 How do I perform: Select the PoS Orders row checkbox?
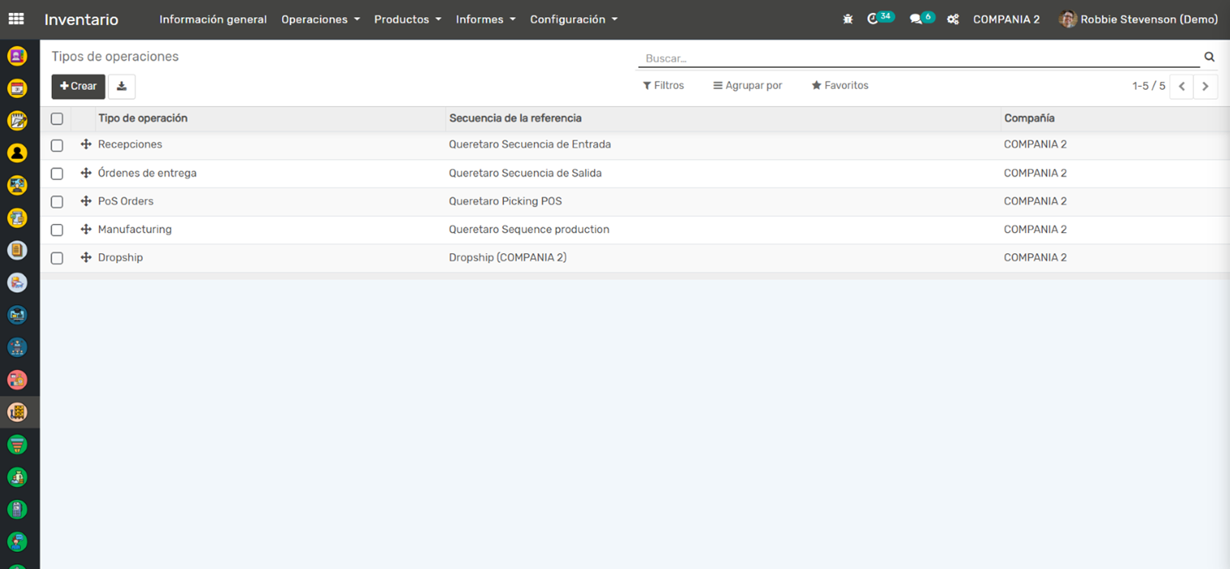[57, 202]
